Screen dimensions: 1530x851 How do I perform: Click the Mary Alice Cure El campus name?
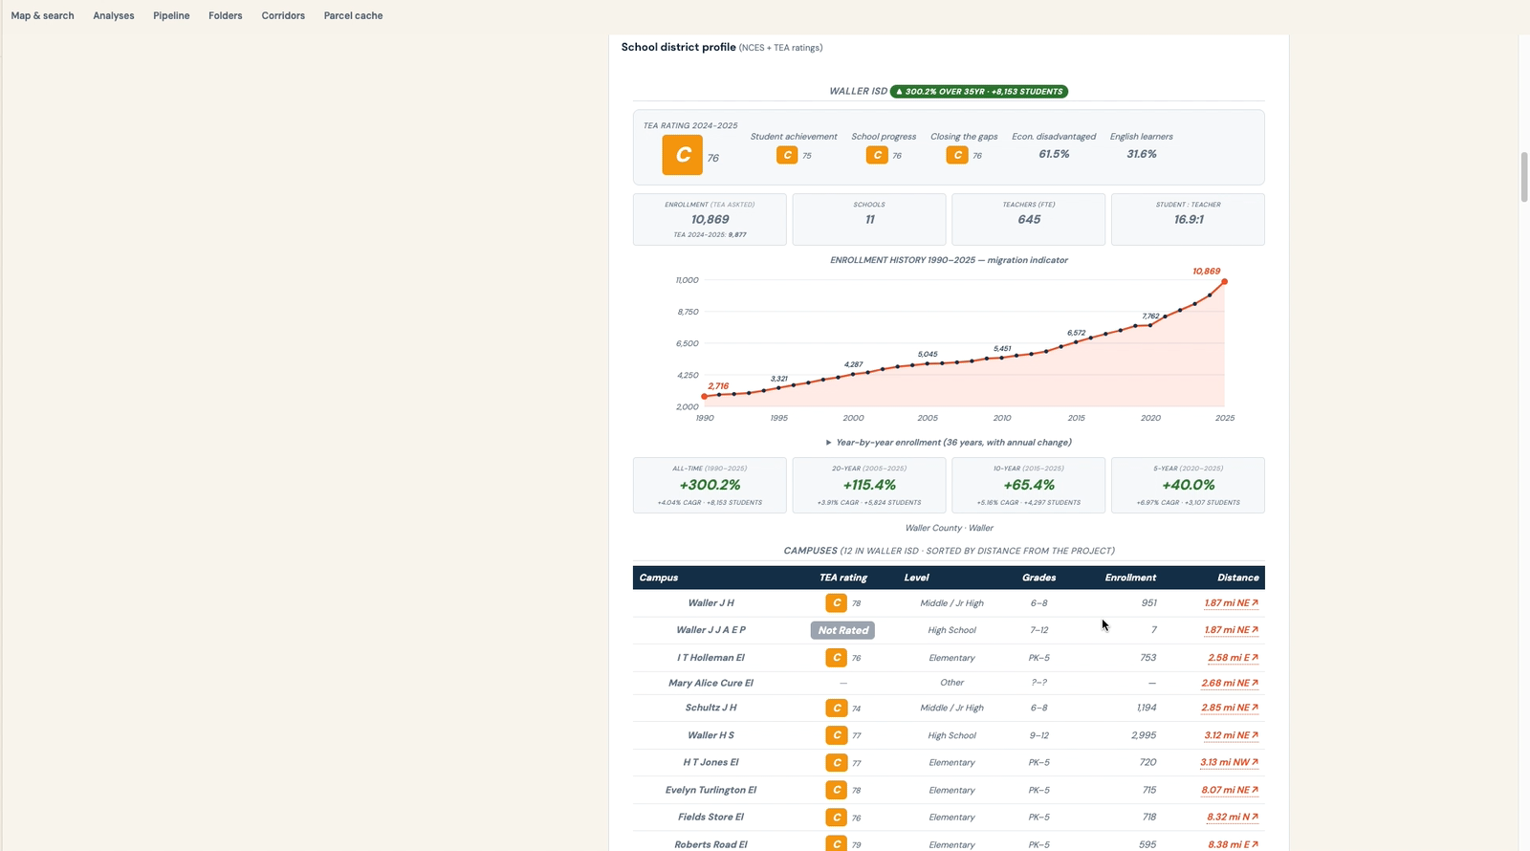click(x=710, y=683)
